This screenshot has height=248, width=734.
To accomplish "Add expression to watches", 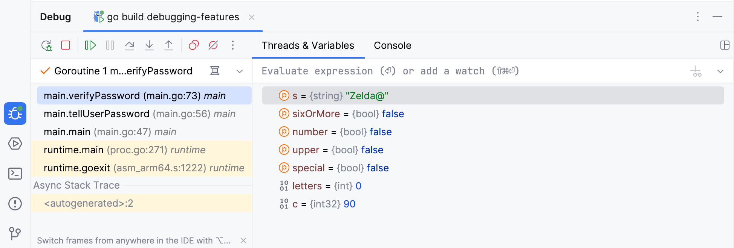I will pyautogui.click(x=696, y=71).
